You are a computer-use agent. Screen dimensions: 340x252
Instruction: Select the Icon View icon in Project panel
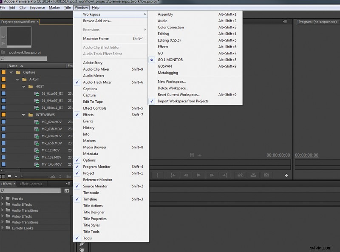(9, 176)
